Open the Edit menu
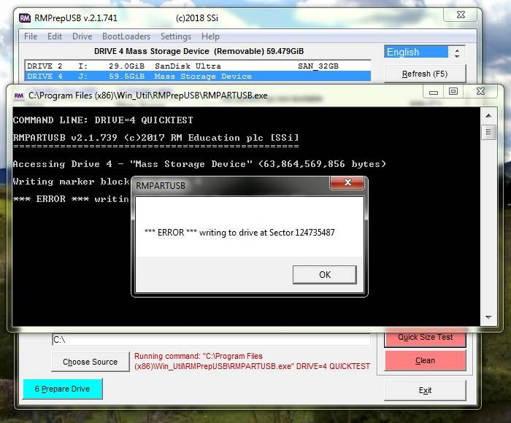 pyautogui.click(x=55, y=36)
